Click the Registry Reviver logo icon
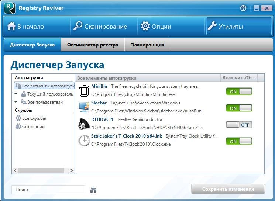 (10, 8)
